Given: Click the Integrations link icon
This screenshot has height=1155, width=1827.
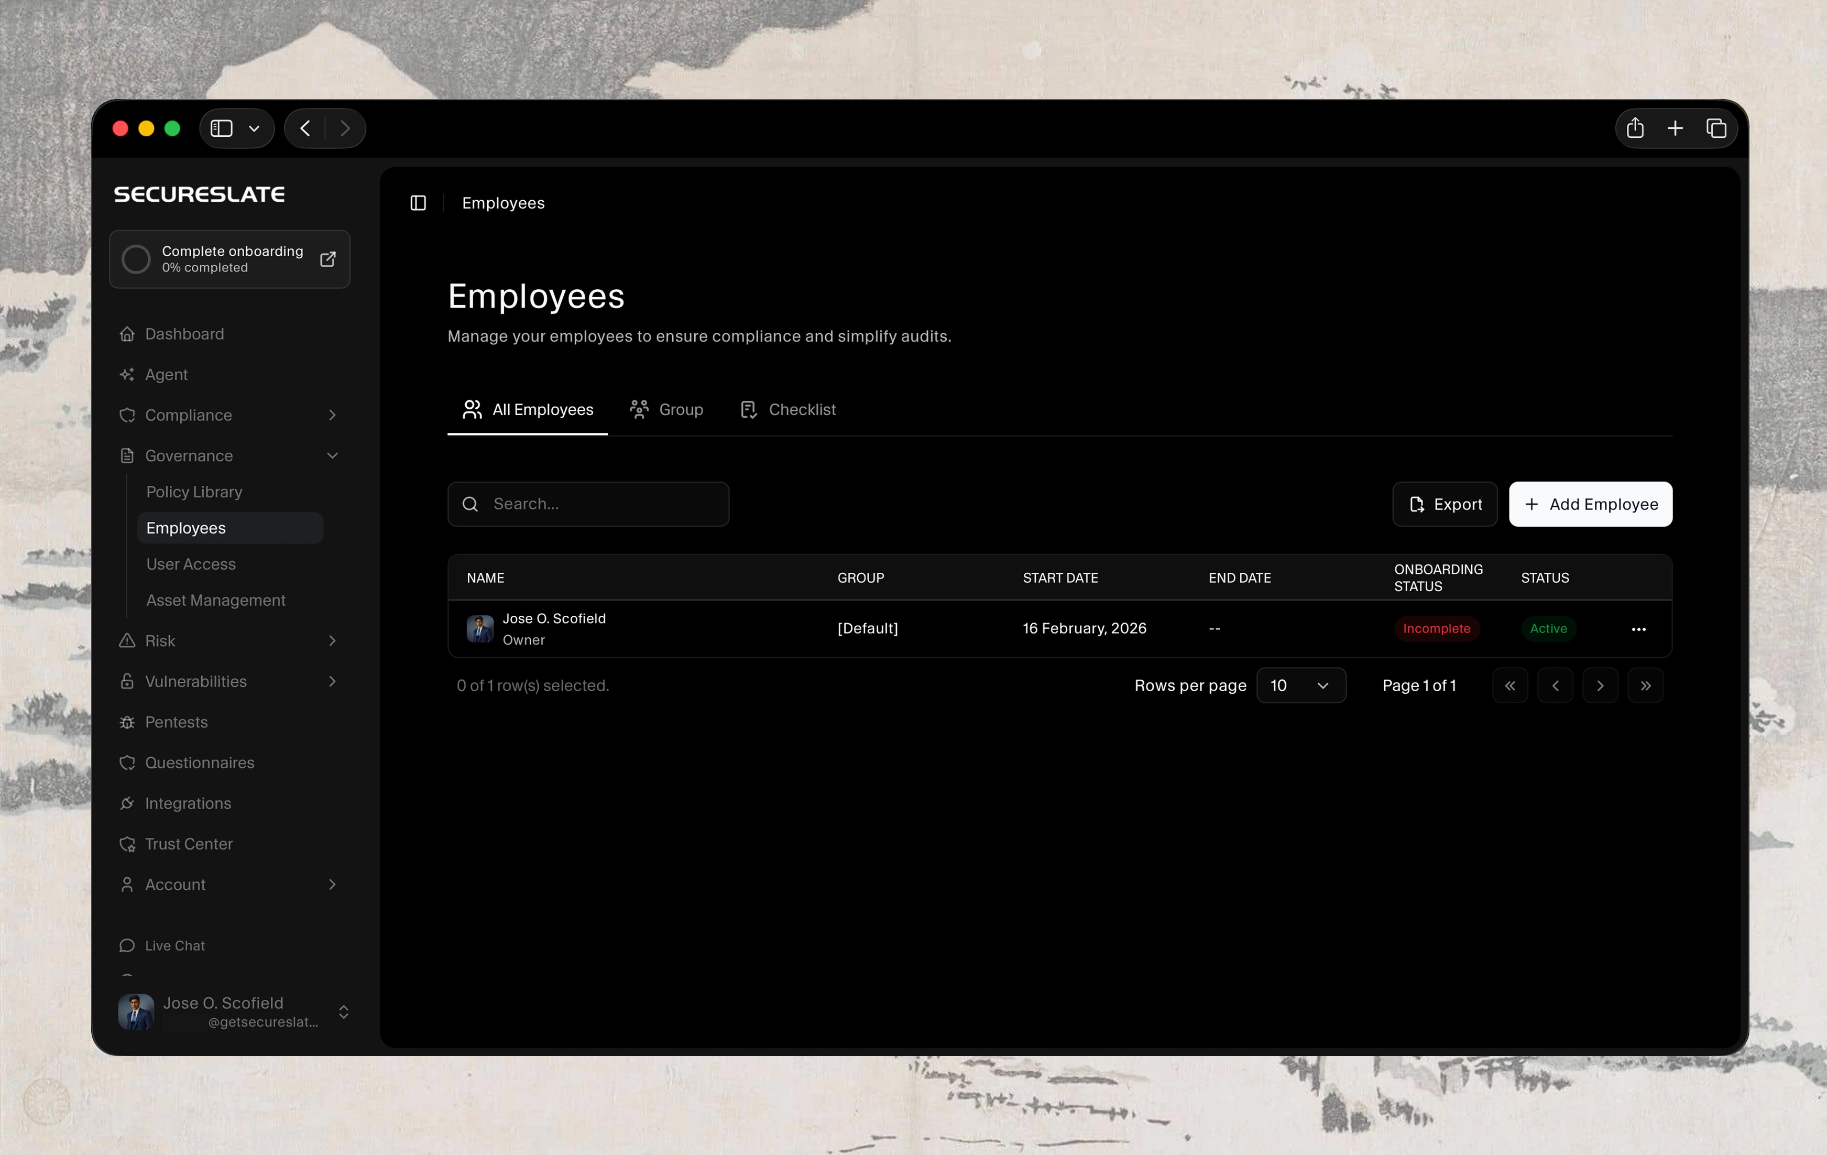Looking at the screenshot, I should (127, 804).
